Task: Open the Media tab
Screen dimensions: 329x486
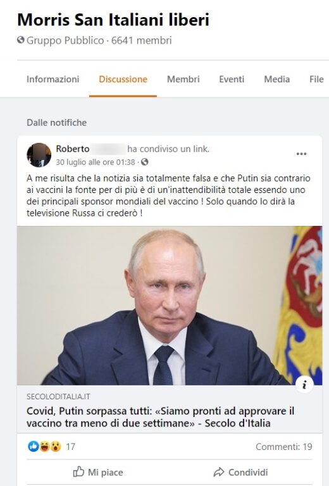Action: click(277, 79)
